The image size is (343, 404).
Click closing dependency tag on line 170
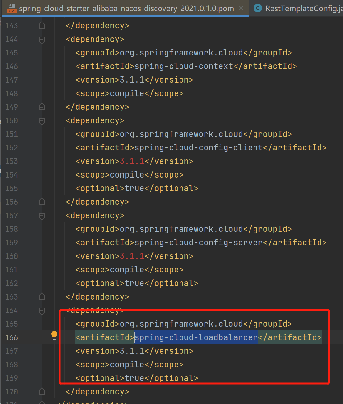(97, 392)
